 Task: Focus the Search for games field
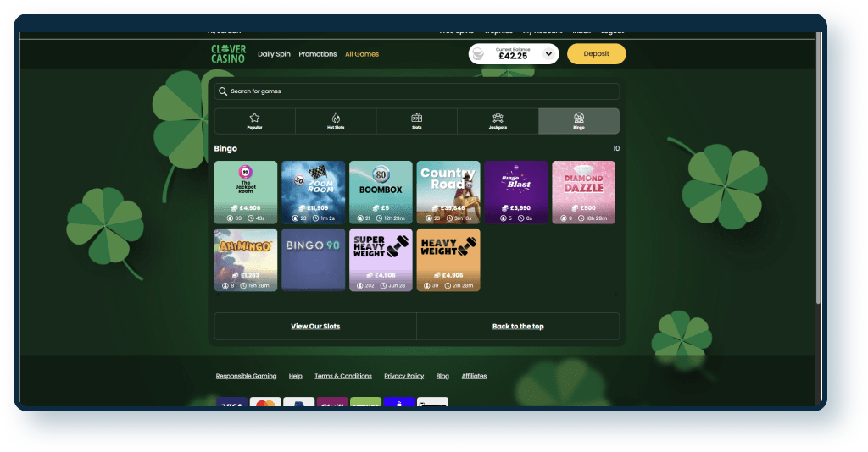point(417,91)
